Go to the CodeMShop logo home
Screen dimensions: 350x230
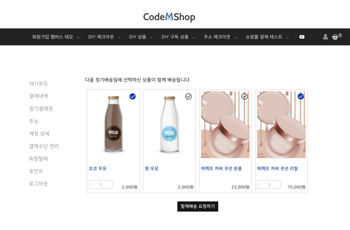point(169,17)
